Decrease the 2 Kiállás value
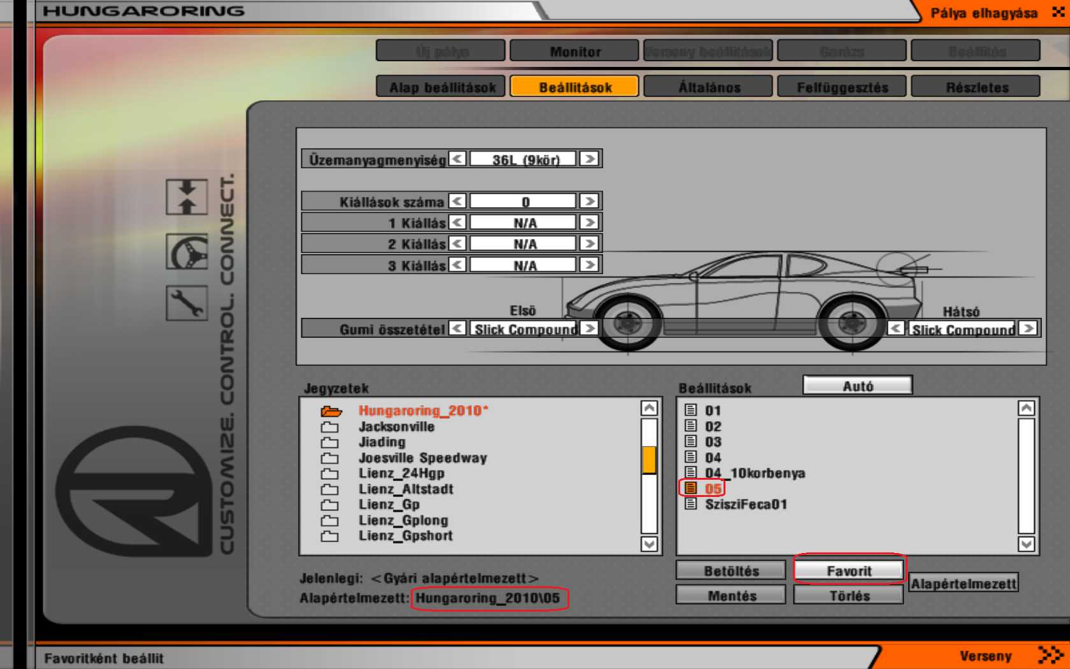The width and height of the screenshot is (1070, 669). [457, 243]
